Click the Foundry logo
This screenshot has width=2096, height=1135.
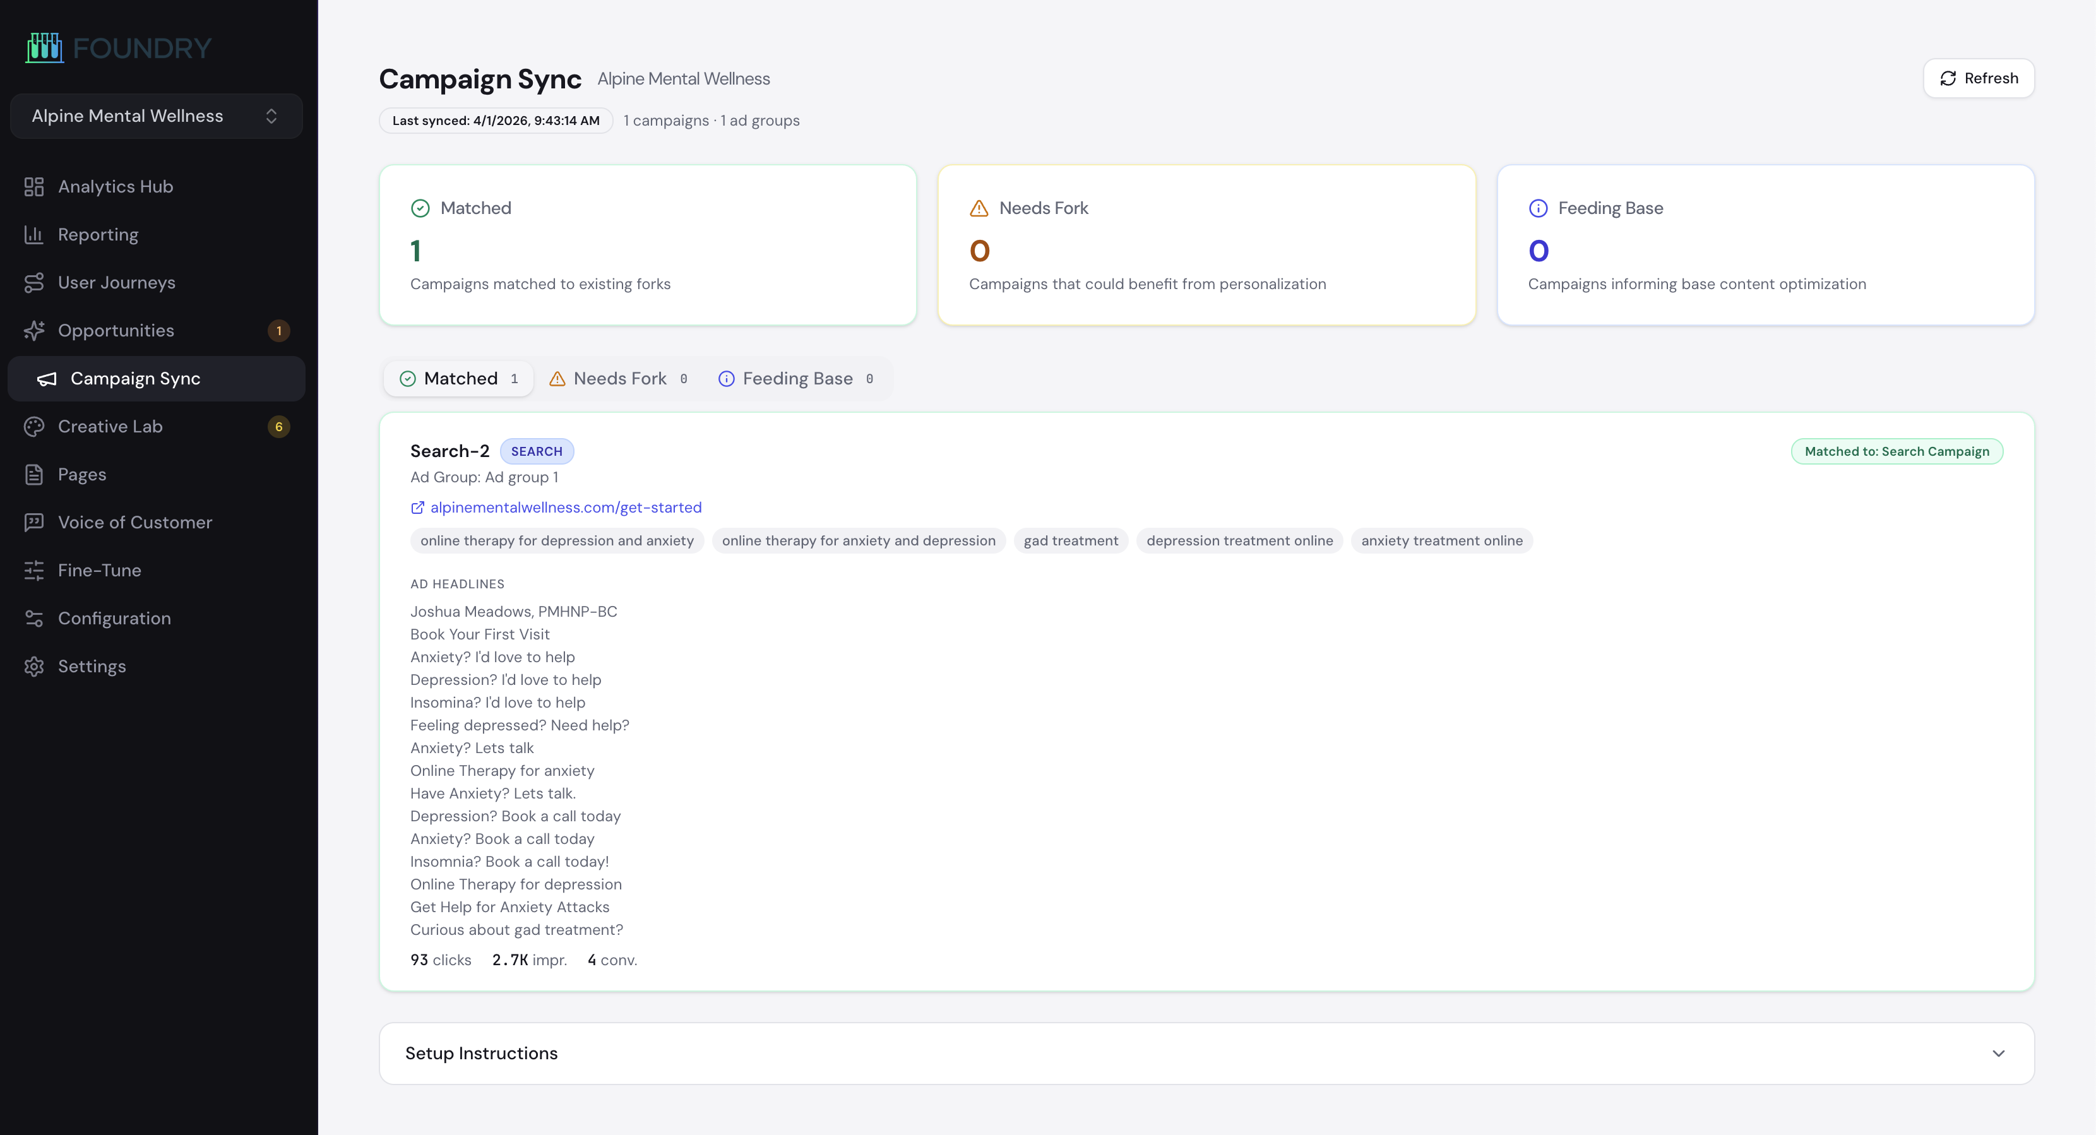click(x=118, y=47)
